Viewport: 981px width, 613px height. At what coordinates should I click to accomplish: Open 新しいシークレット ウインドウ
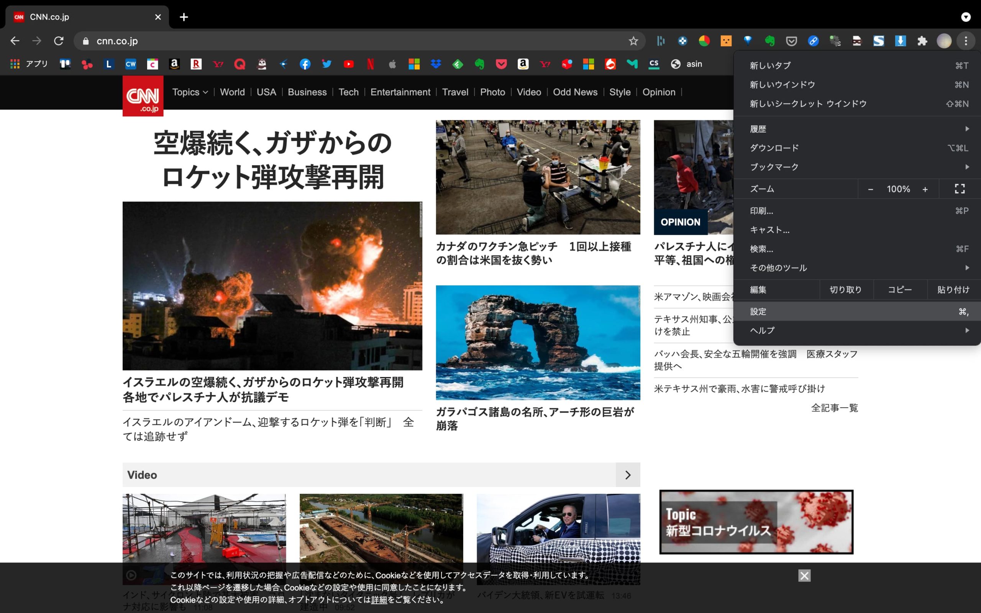tap(857, 103)
